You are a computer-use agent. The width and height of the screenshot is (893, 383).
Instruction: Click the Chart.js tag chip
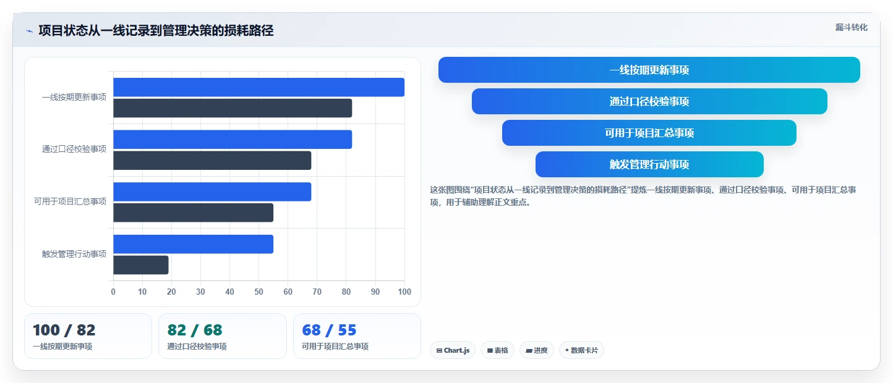(453, 350)
